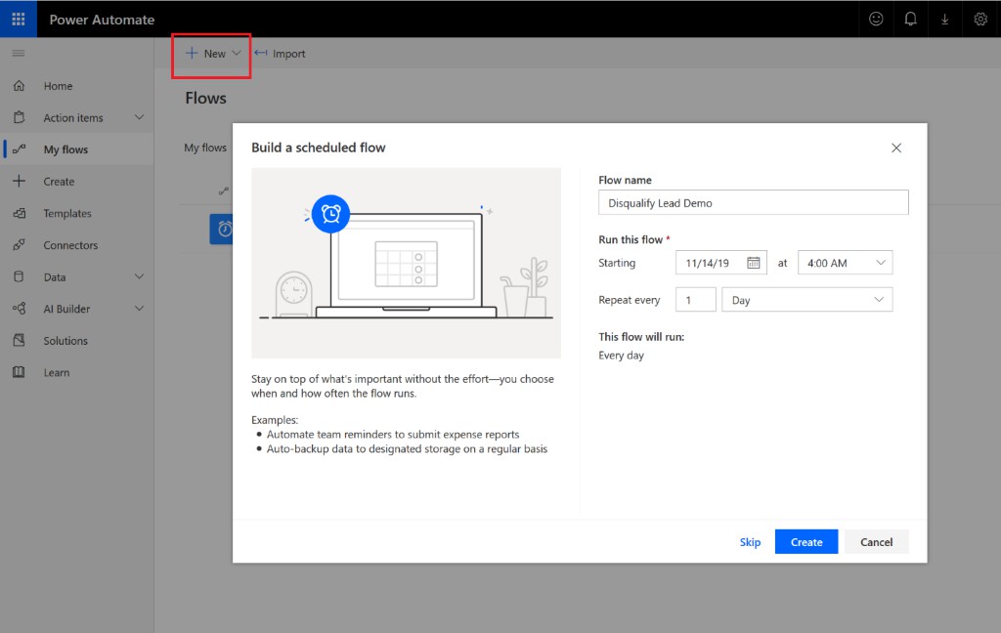This screenshot has height=633, width=1001.
Task: Click the Connectors plug icon
Action: [20, 245]
